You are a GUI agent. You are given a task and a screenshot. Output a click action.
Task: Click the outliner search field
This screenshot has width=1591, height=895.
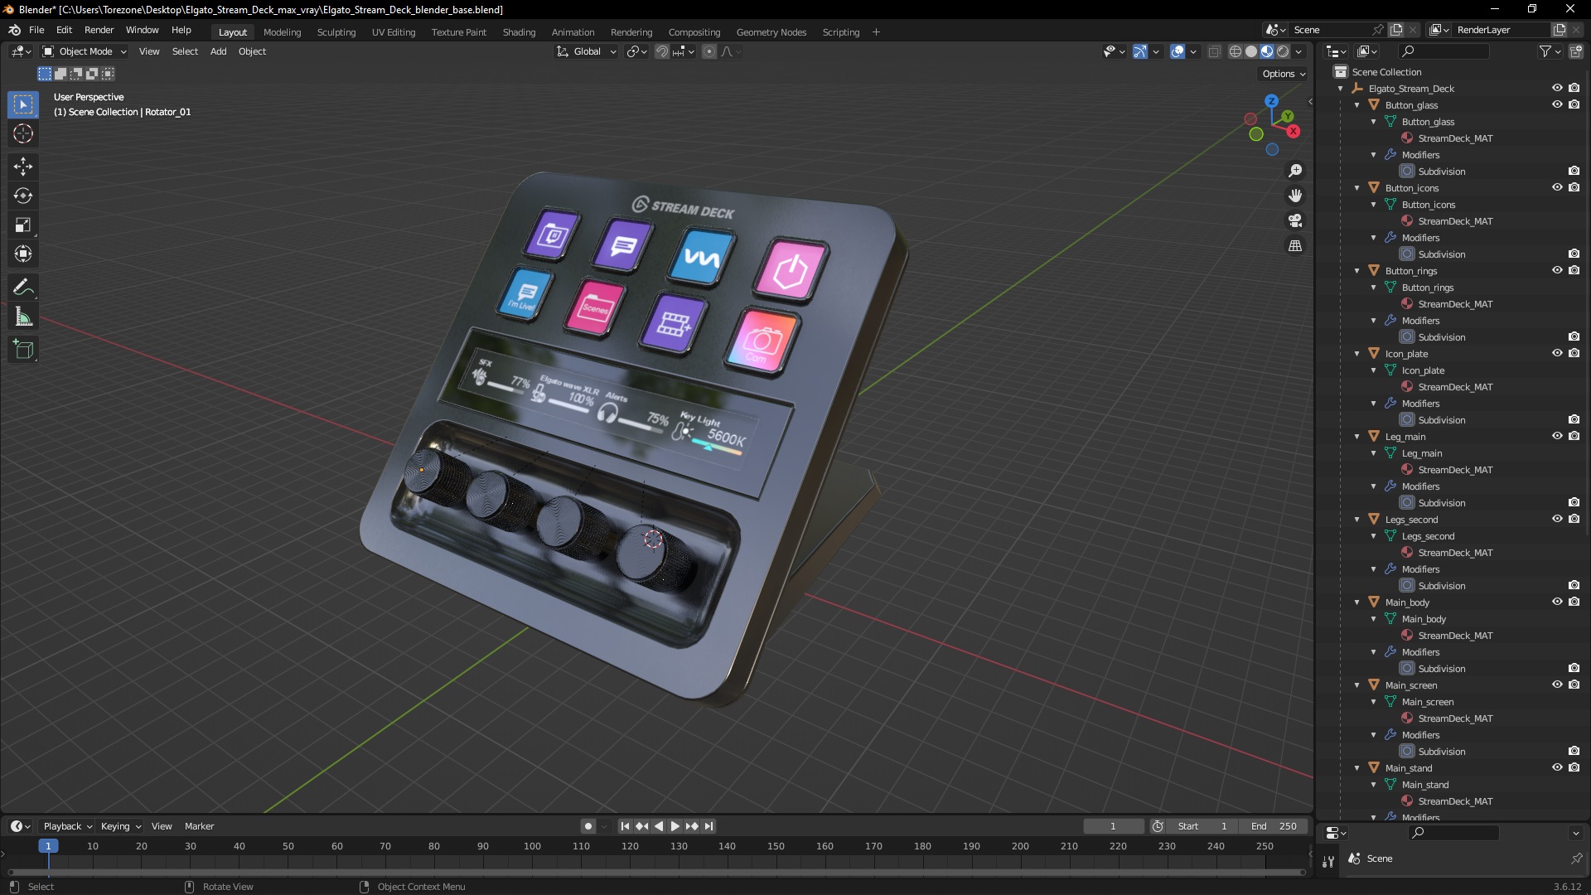(x=1442, y=51)
